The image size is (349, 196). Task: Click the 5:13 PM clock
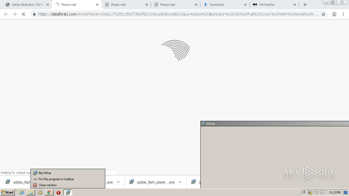(335, 192)
